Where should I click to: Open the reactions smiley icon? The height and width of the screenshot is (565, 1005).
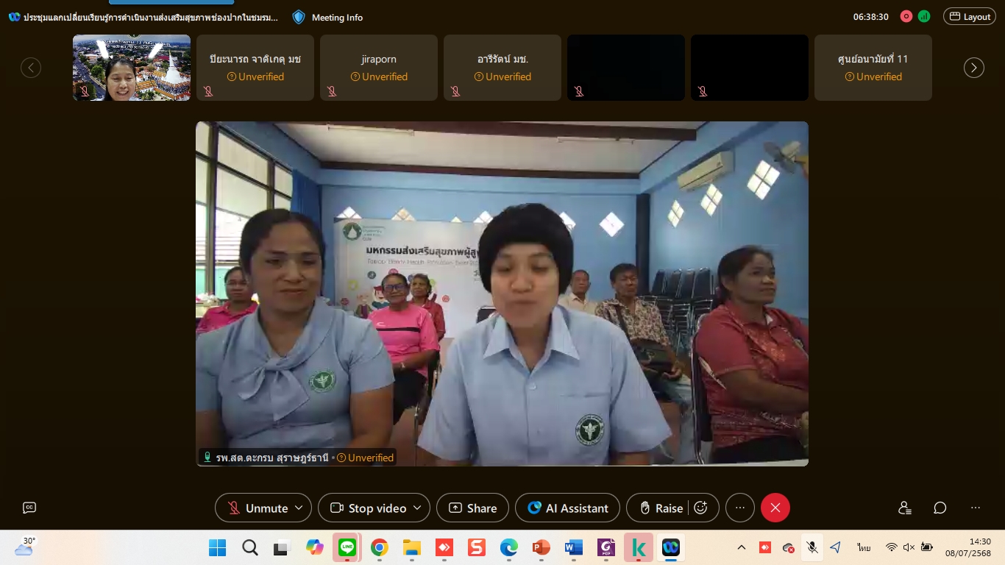[701, 508]
